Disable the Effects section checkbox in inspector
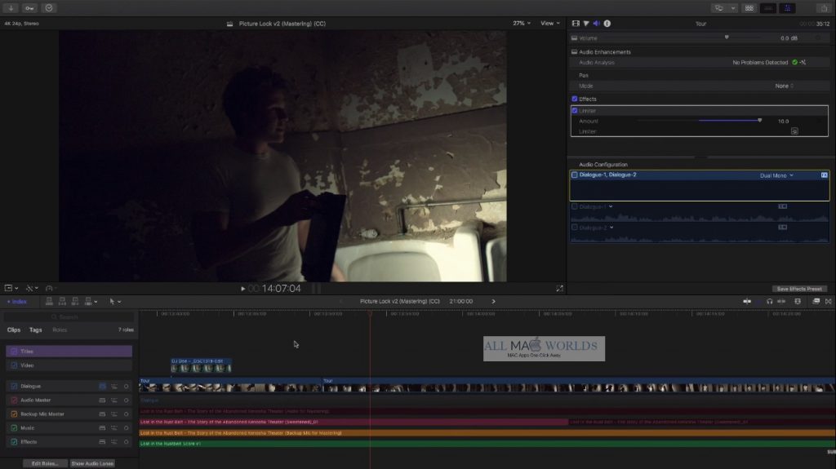The height and width of the screenshot is (469, 836). pos(574,100)
